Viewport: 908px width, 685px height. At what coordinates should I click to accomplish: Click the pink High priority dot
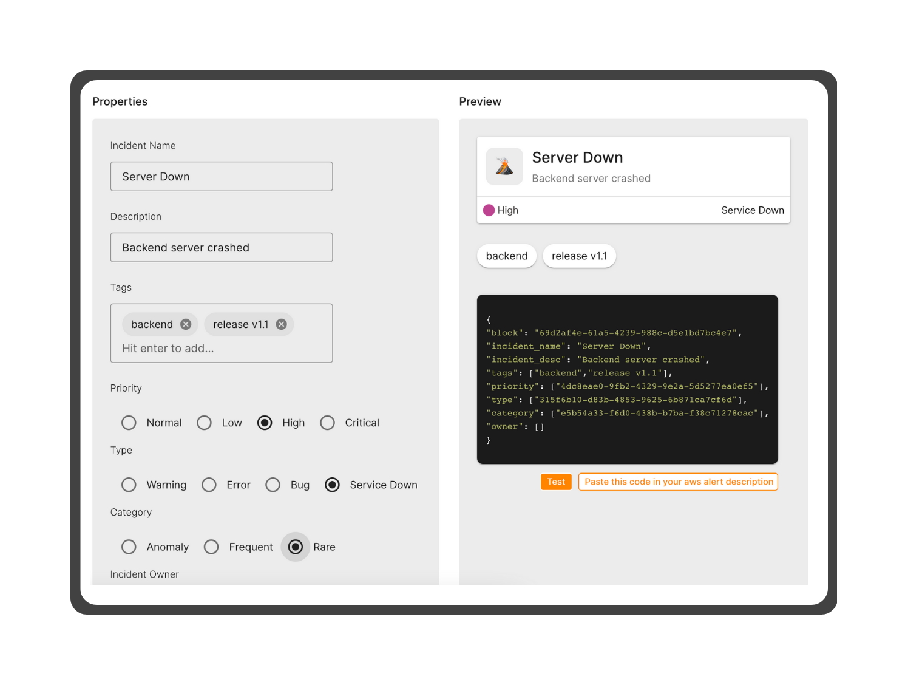(x=489, y=210)
